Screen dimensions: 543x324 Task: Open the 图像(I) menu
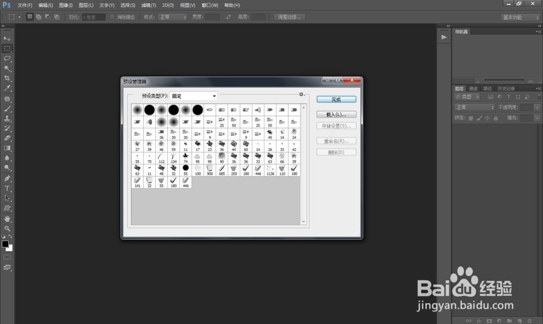pyautogui.click(x=66, y=5)
